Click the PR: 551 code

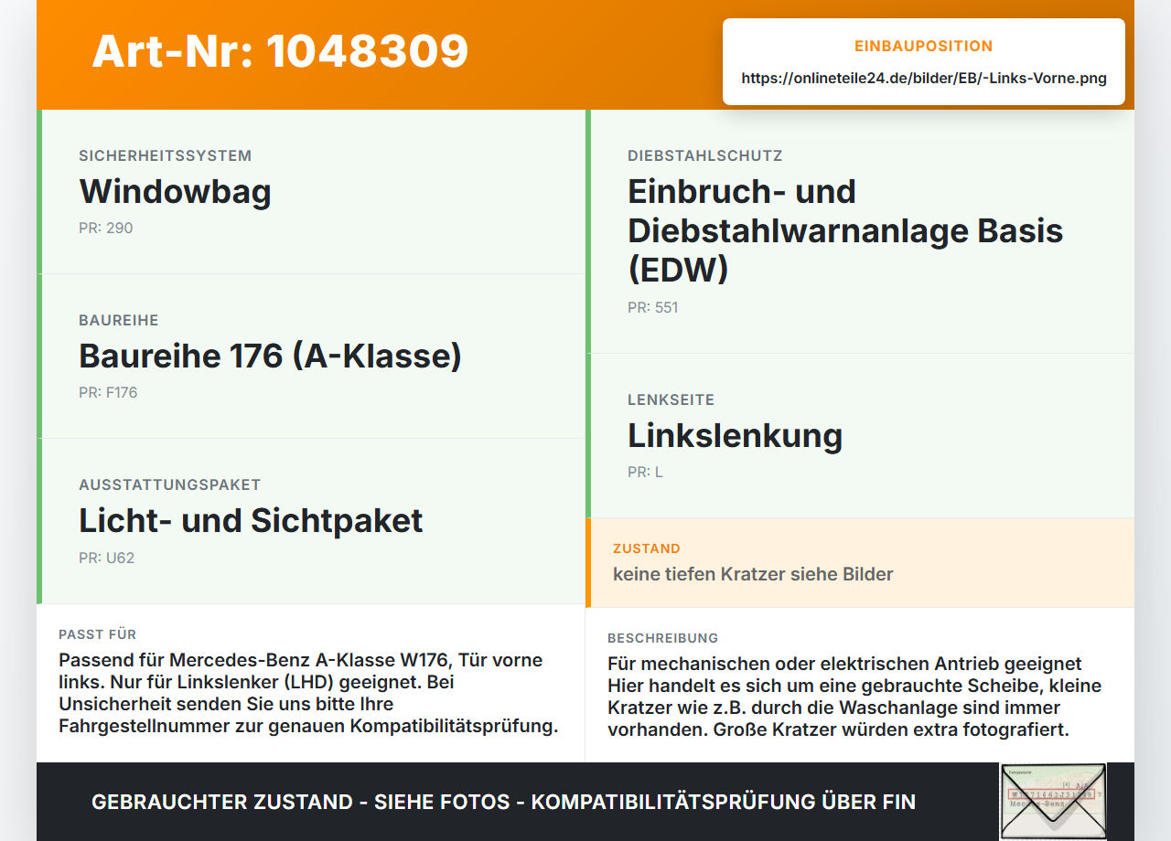coord(653,307)
